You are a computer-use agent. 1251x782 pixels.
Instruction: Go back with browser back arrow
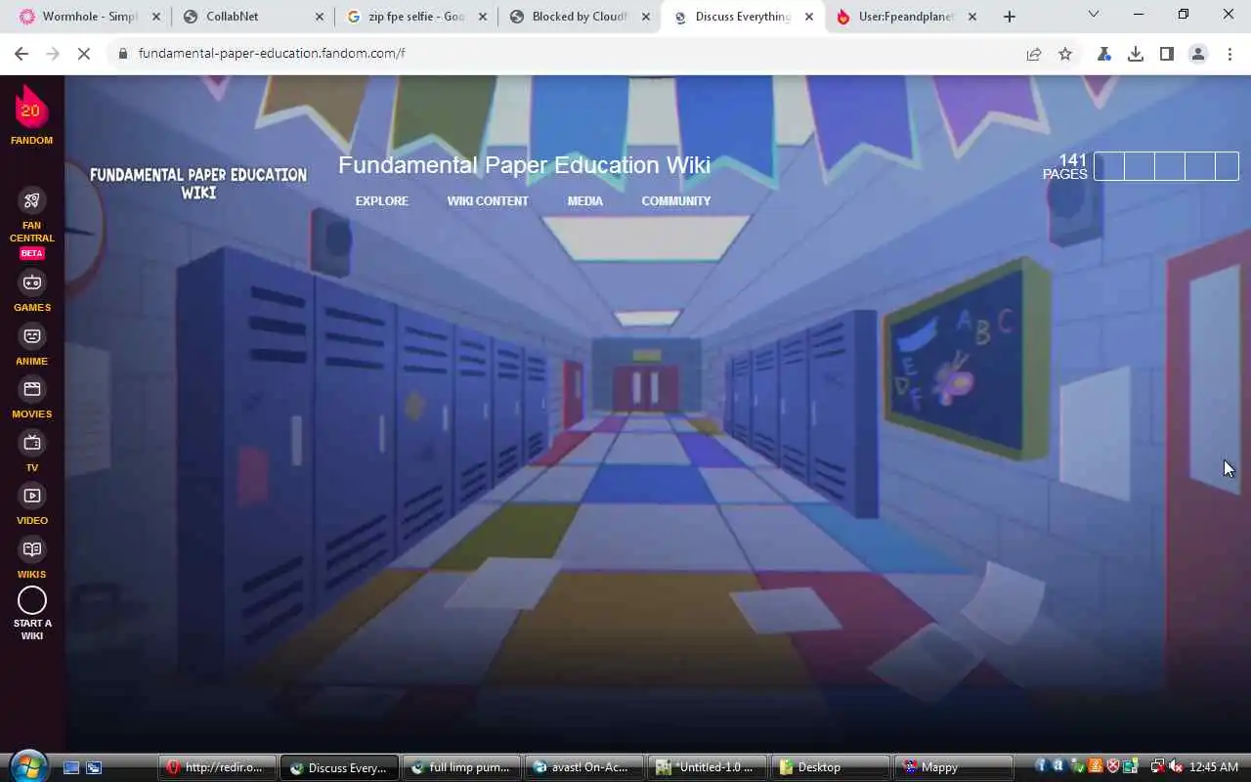[x=22, y=54]
